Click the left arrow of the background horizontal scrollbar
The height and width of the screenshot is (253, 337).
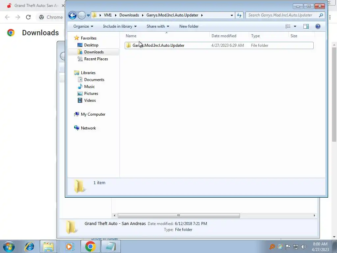point(114,215)
